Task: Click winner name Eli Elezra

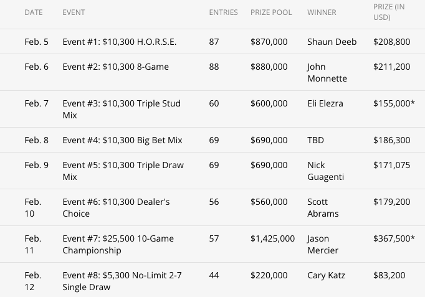Action: pyautogui.click(x=326, y=103)
